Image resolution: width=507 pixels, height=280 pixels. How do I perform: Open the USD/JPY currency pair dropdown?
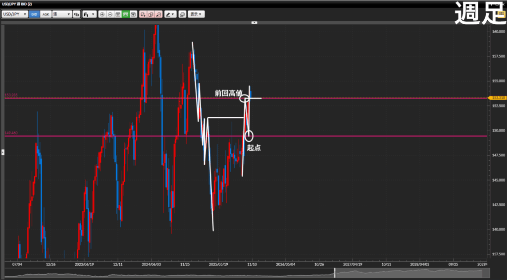pos(14,14)
